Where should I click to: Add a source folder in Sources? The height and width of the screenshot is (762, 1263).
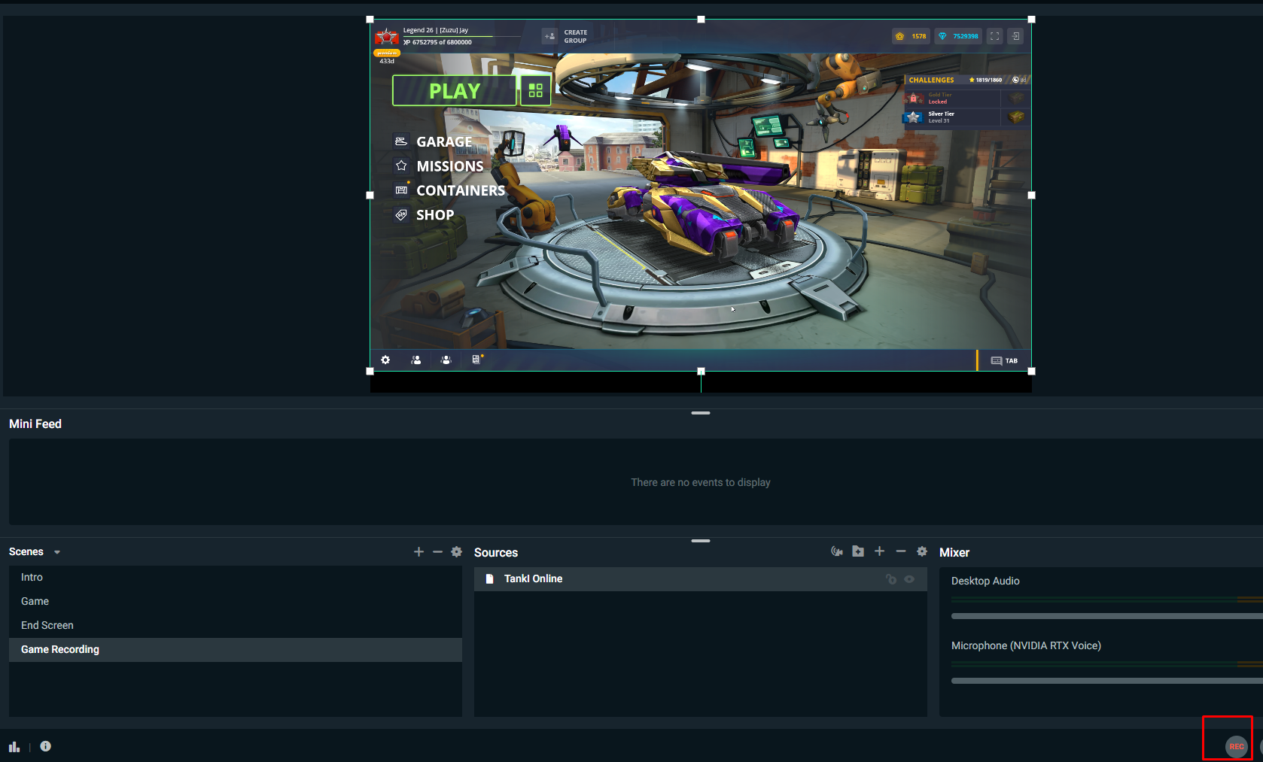tap(858, 551)
